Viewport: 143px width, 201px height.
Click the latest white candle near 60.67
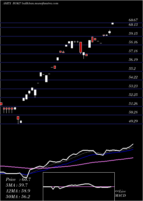[112, 24]
